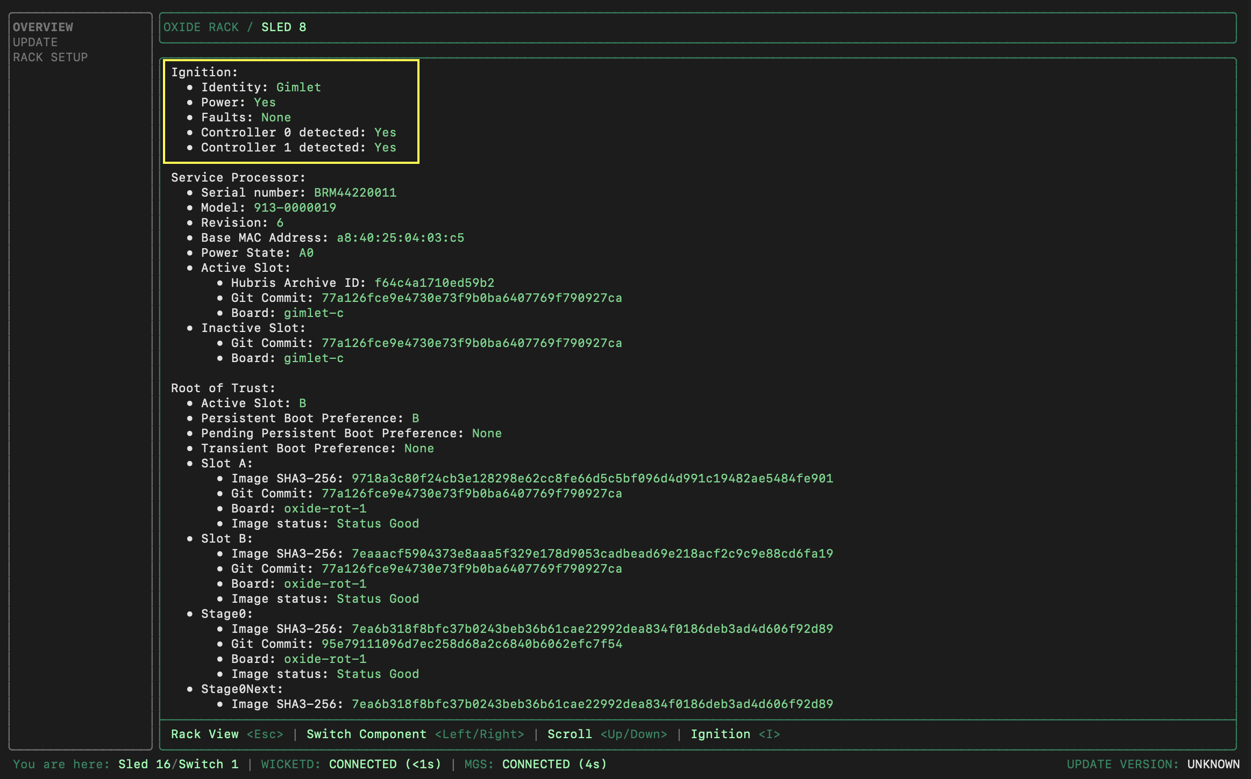1251x779 pixels.
Task: Click the OXIDE RACK breadcrumb
Action: click(x=201, y=27)
